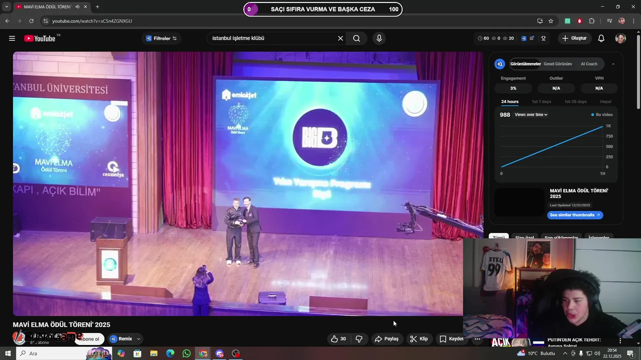Open File Explorer from taskbar
641x360 pixels.
(x=154, y=353)
